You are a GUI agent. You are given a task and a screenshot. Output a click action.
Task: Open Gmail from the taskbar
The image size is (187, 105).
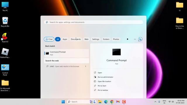pos(118,102)
